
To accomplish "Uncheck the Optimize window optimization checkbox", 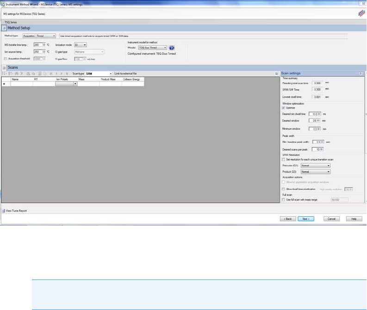I will pyautogui.click(x=283, y=108).
